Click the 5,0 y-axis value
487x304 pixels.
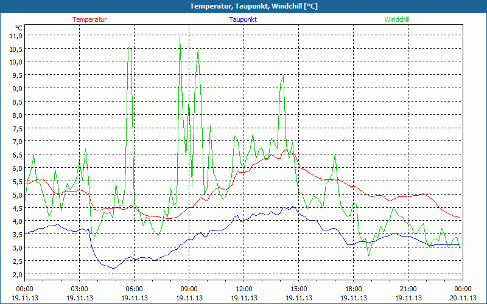[18, 195]
